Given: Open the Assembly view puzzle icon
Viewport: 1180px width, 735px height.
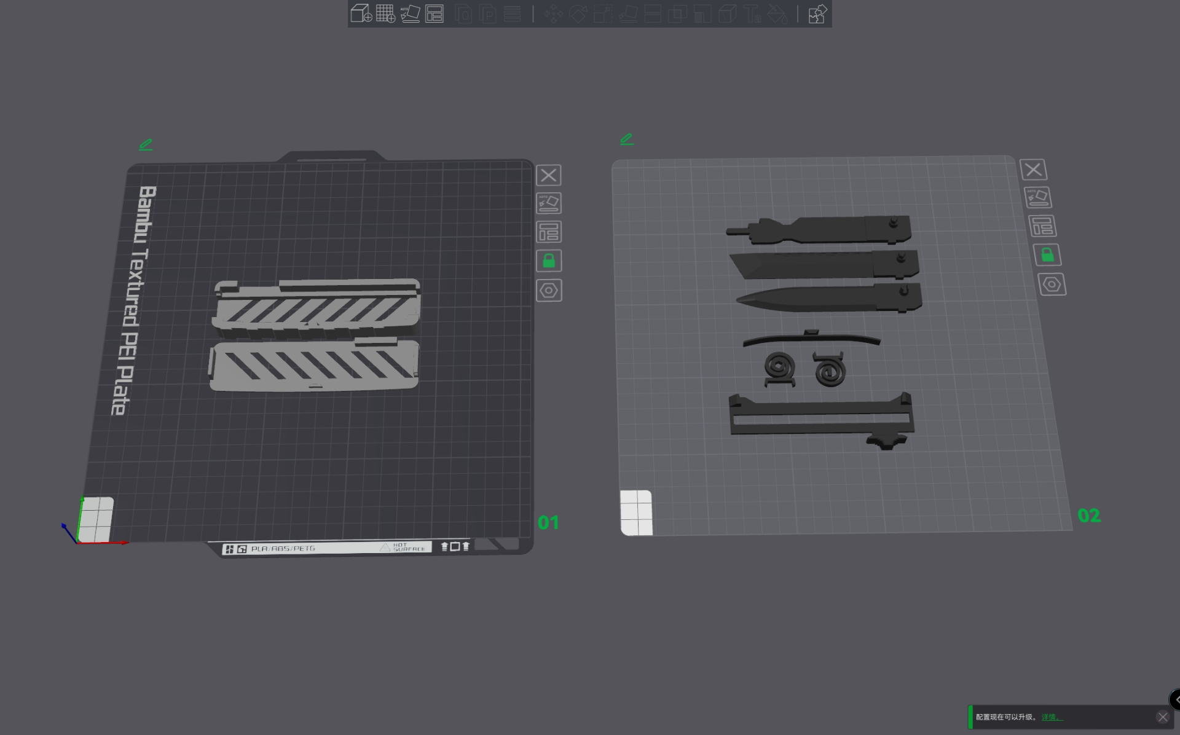Looking at the screenshot, I should pyautogui.click(x=817, y=14).
